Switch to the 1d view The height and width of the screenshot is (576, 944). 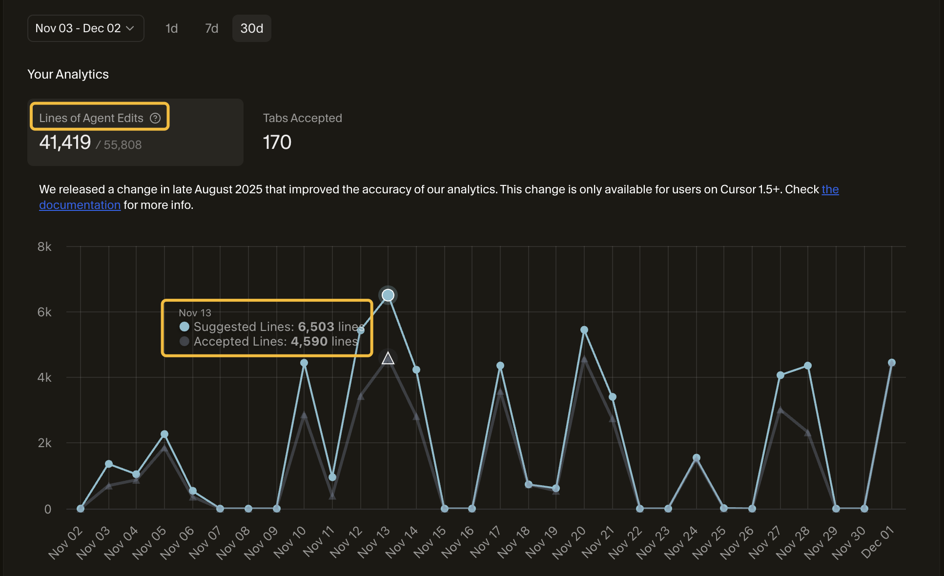(x=172, y=28)
